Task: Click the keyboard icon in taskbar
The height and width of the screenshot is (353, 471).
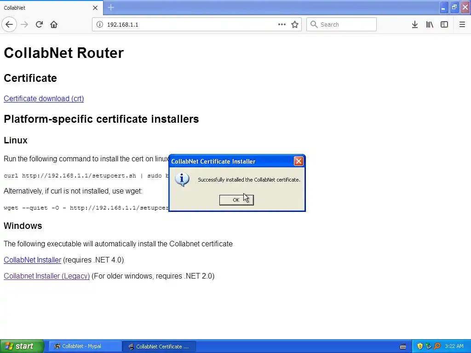Action: 403,347
